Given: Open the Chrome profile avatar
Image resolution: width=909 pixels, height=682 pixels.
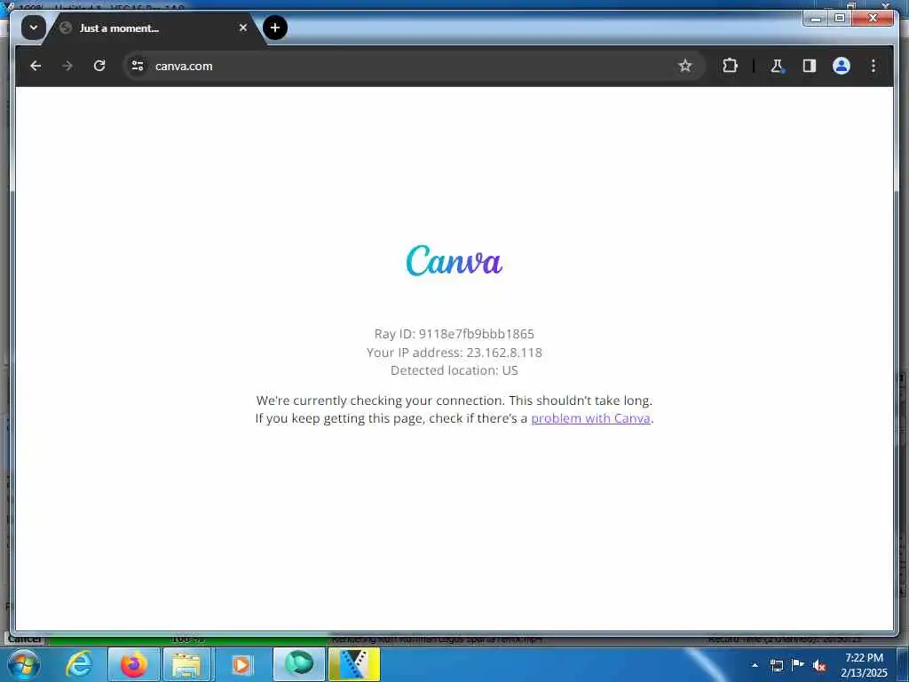Looking at the screenshot, I should click(x=842, y=66).
